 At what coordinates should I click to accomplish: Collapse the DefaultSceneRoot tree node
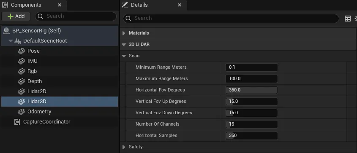(11, 41)
